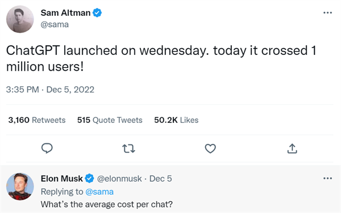Open the Dec 5 reply timestamp

[160, 179]
